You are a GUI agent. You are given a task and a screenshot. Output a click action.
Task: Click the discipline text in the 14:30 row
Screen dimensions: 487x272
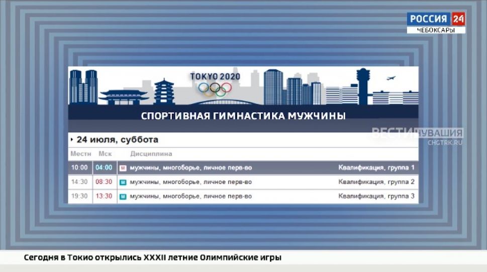pos(190,182)
